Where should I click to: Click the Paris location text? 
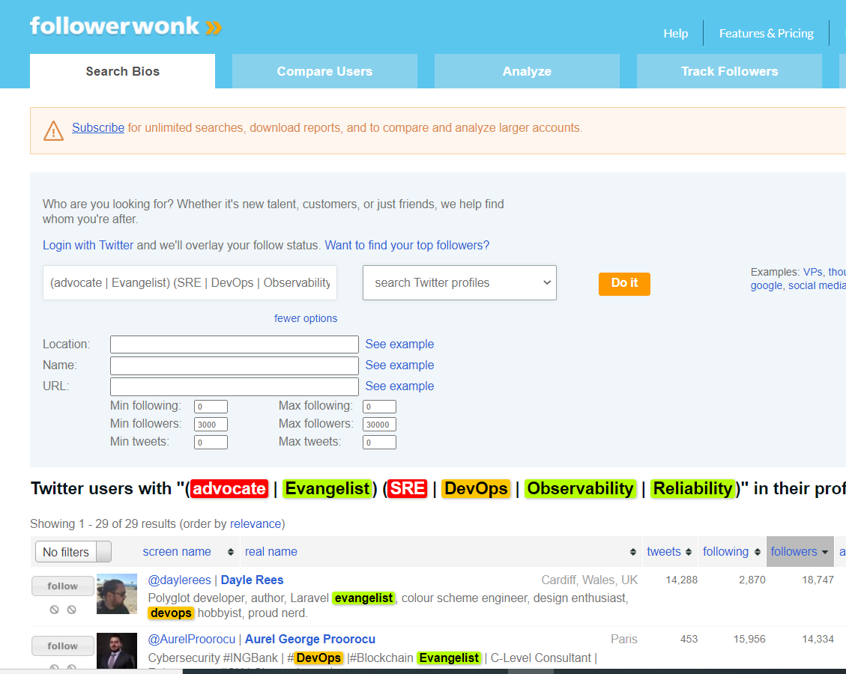pyautogui.click(x=623, y=640)
